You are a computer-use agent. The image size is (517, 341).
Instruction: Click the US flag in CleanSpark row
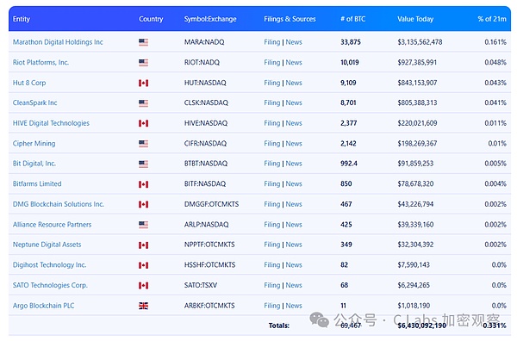click(143, 103)
